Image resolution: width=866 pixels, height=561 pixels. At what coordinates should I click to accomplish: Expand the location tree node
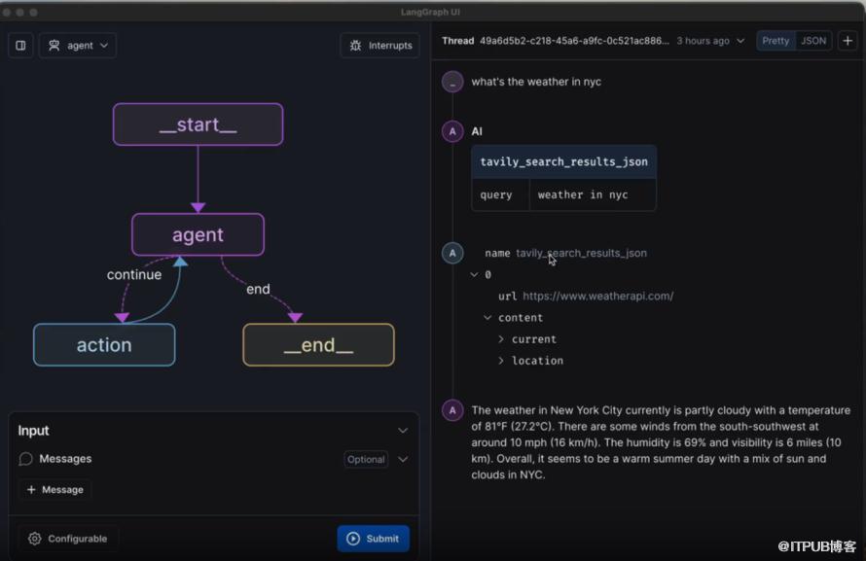point(501,361)
